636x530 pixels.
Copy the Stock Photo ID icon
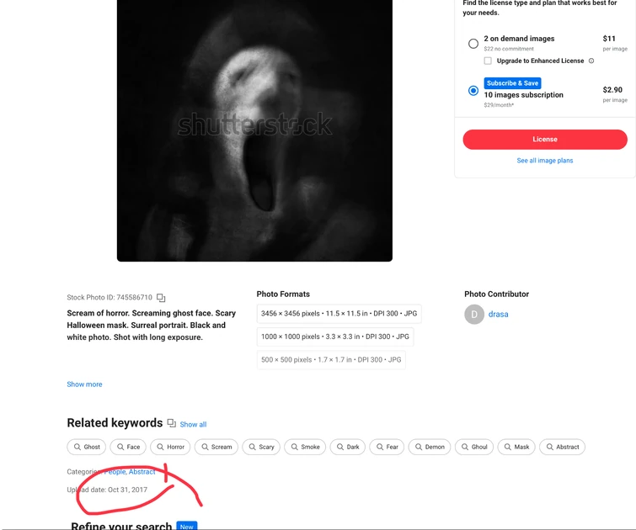pos(161,298)
